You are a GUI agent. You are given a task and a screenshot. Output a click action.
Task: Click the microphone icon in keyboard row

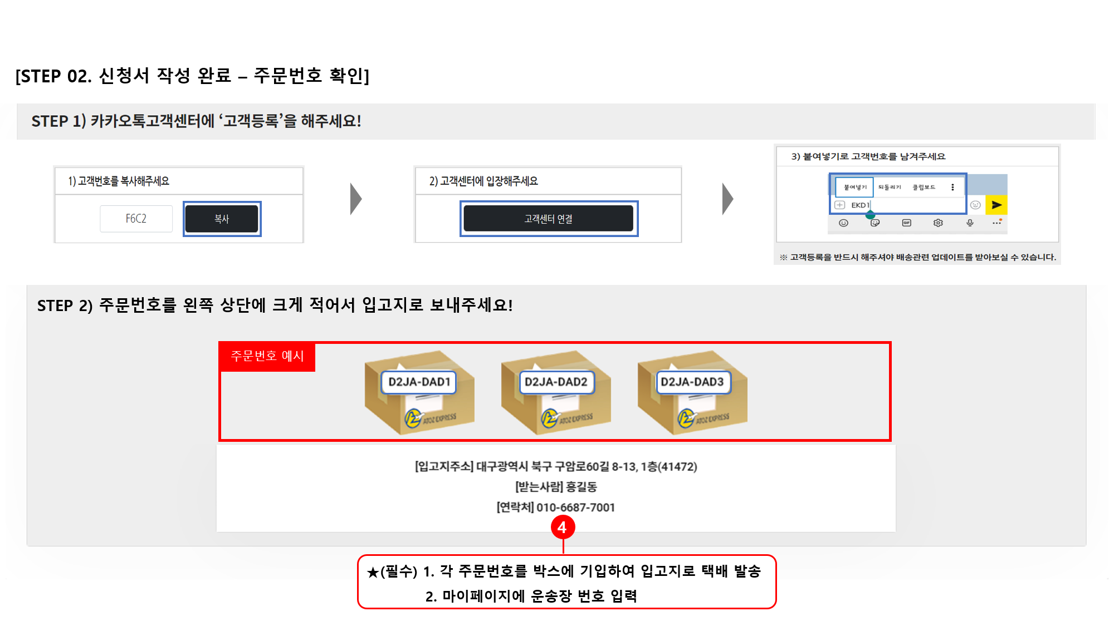[x=970, y=223]
